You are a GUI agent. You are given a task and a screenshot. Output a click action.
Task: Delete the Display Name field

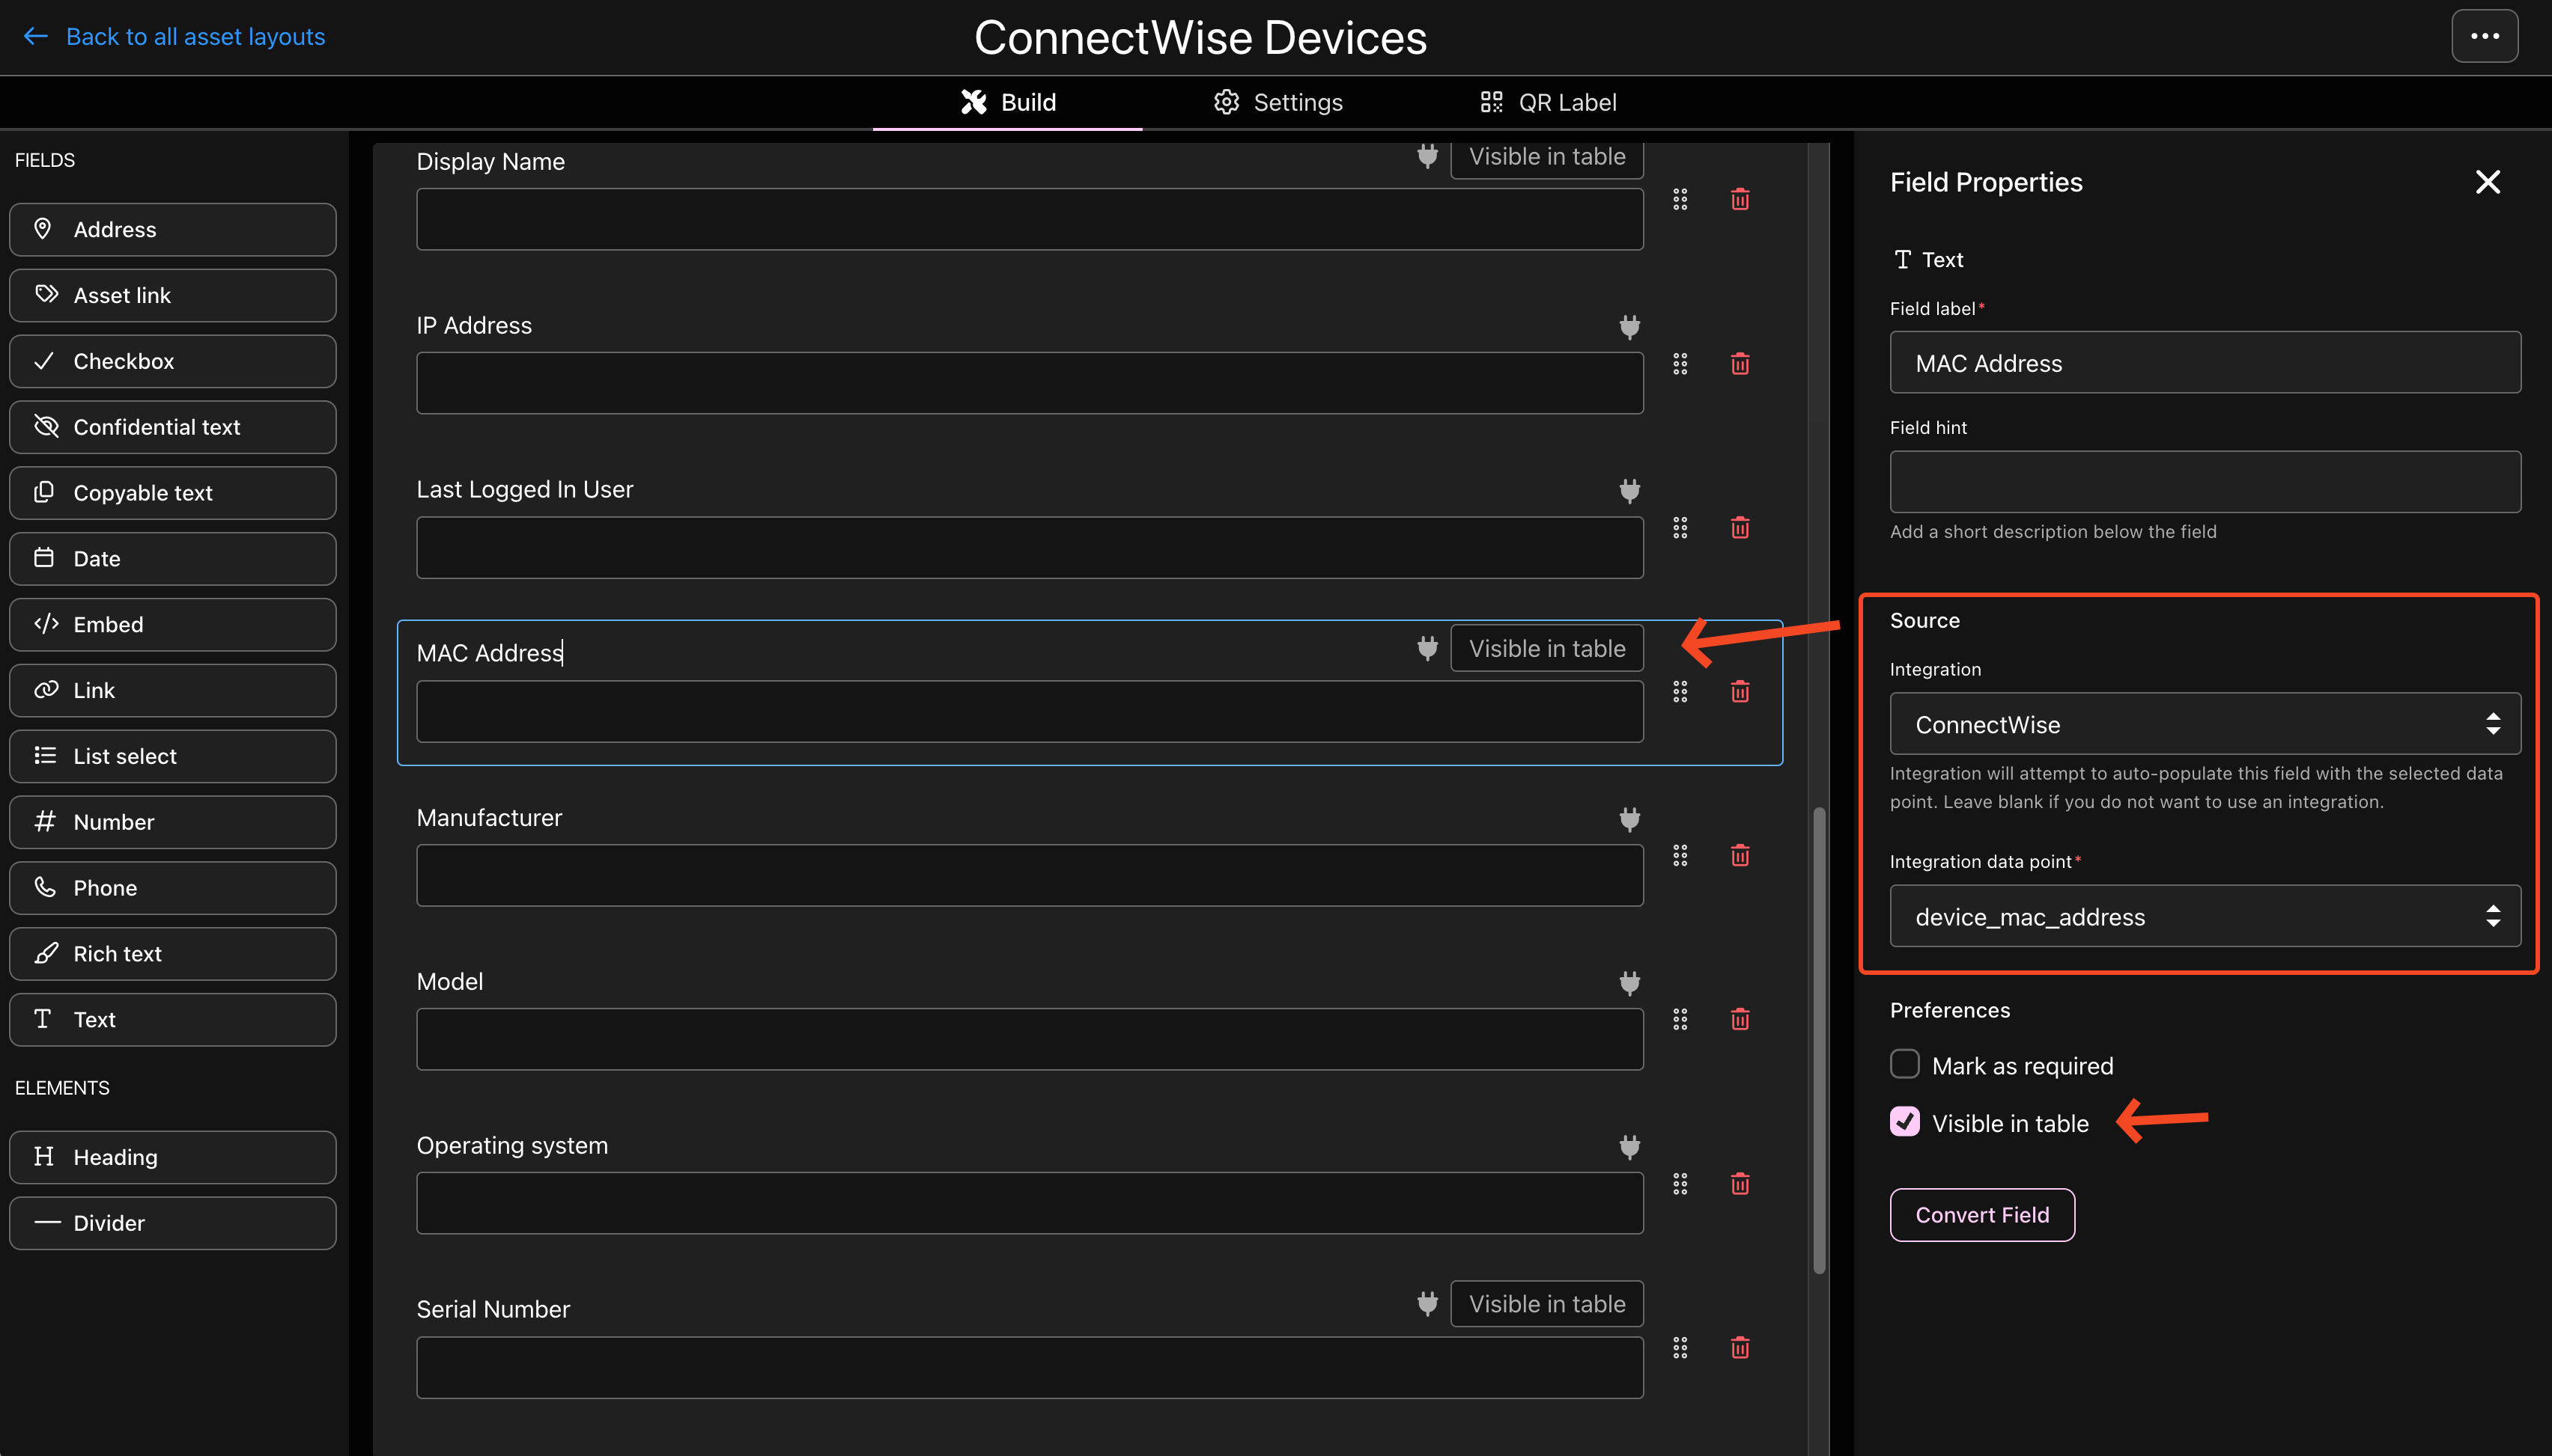(x=1740, y=199)
